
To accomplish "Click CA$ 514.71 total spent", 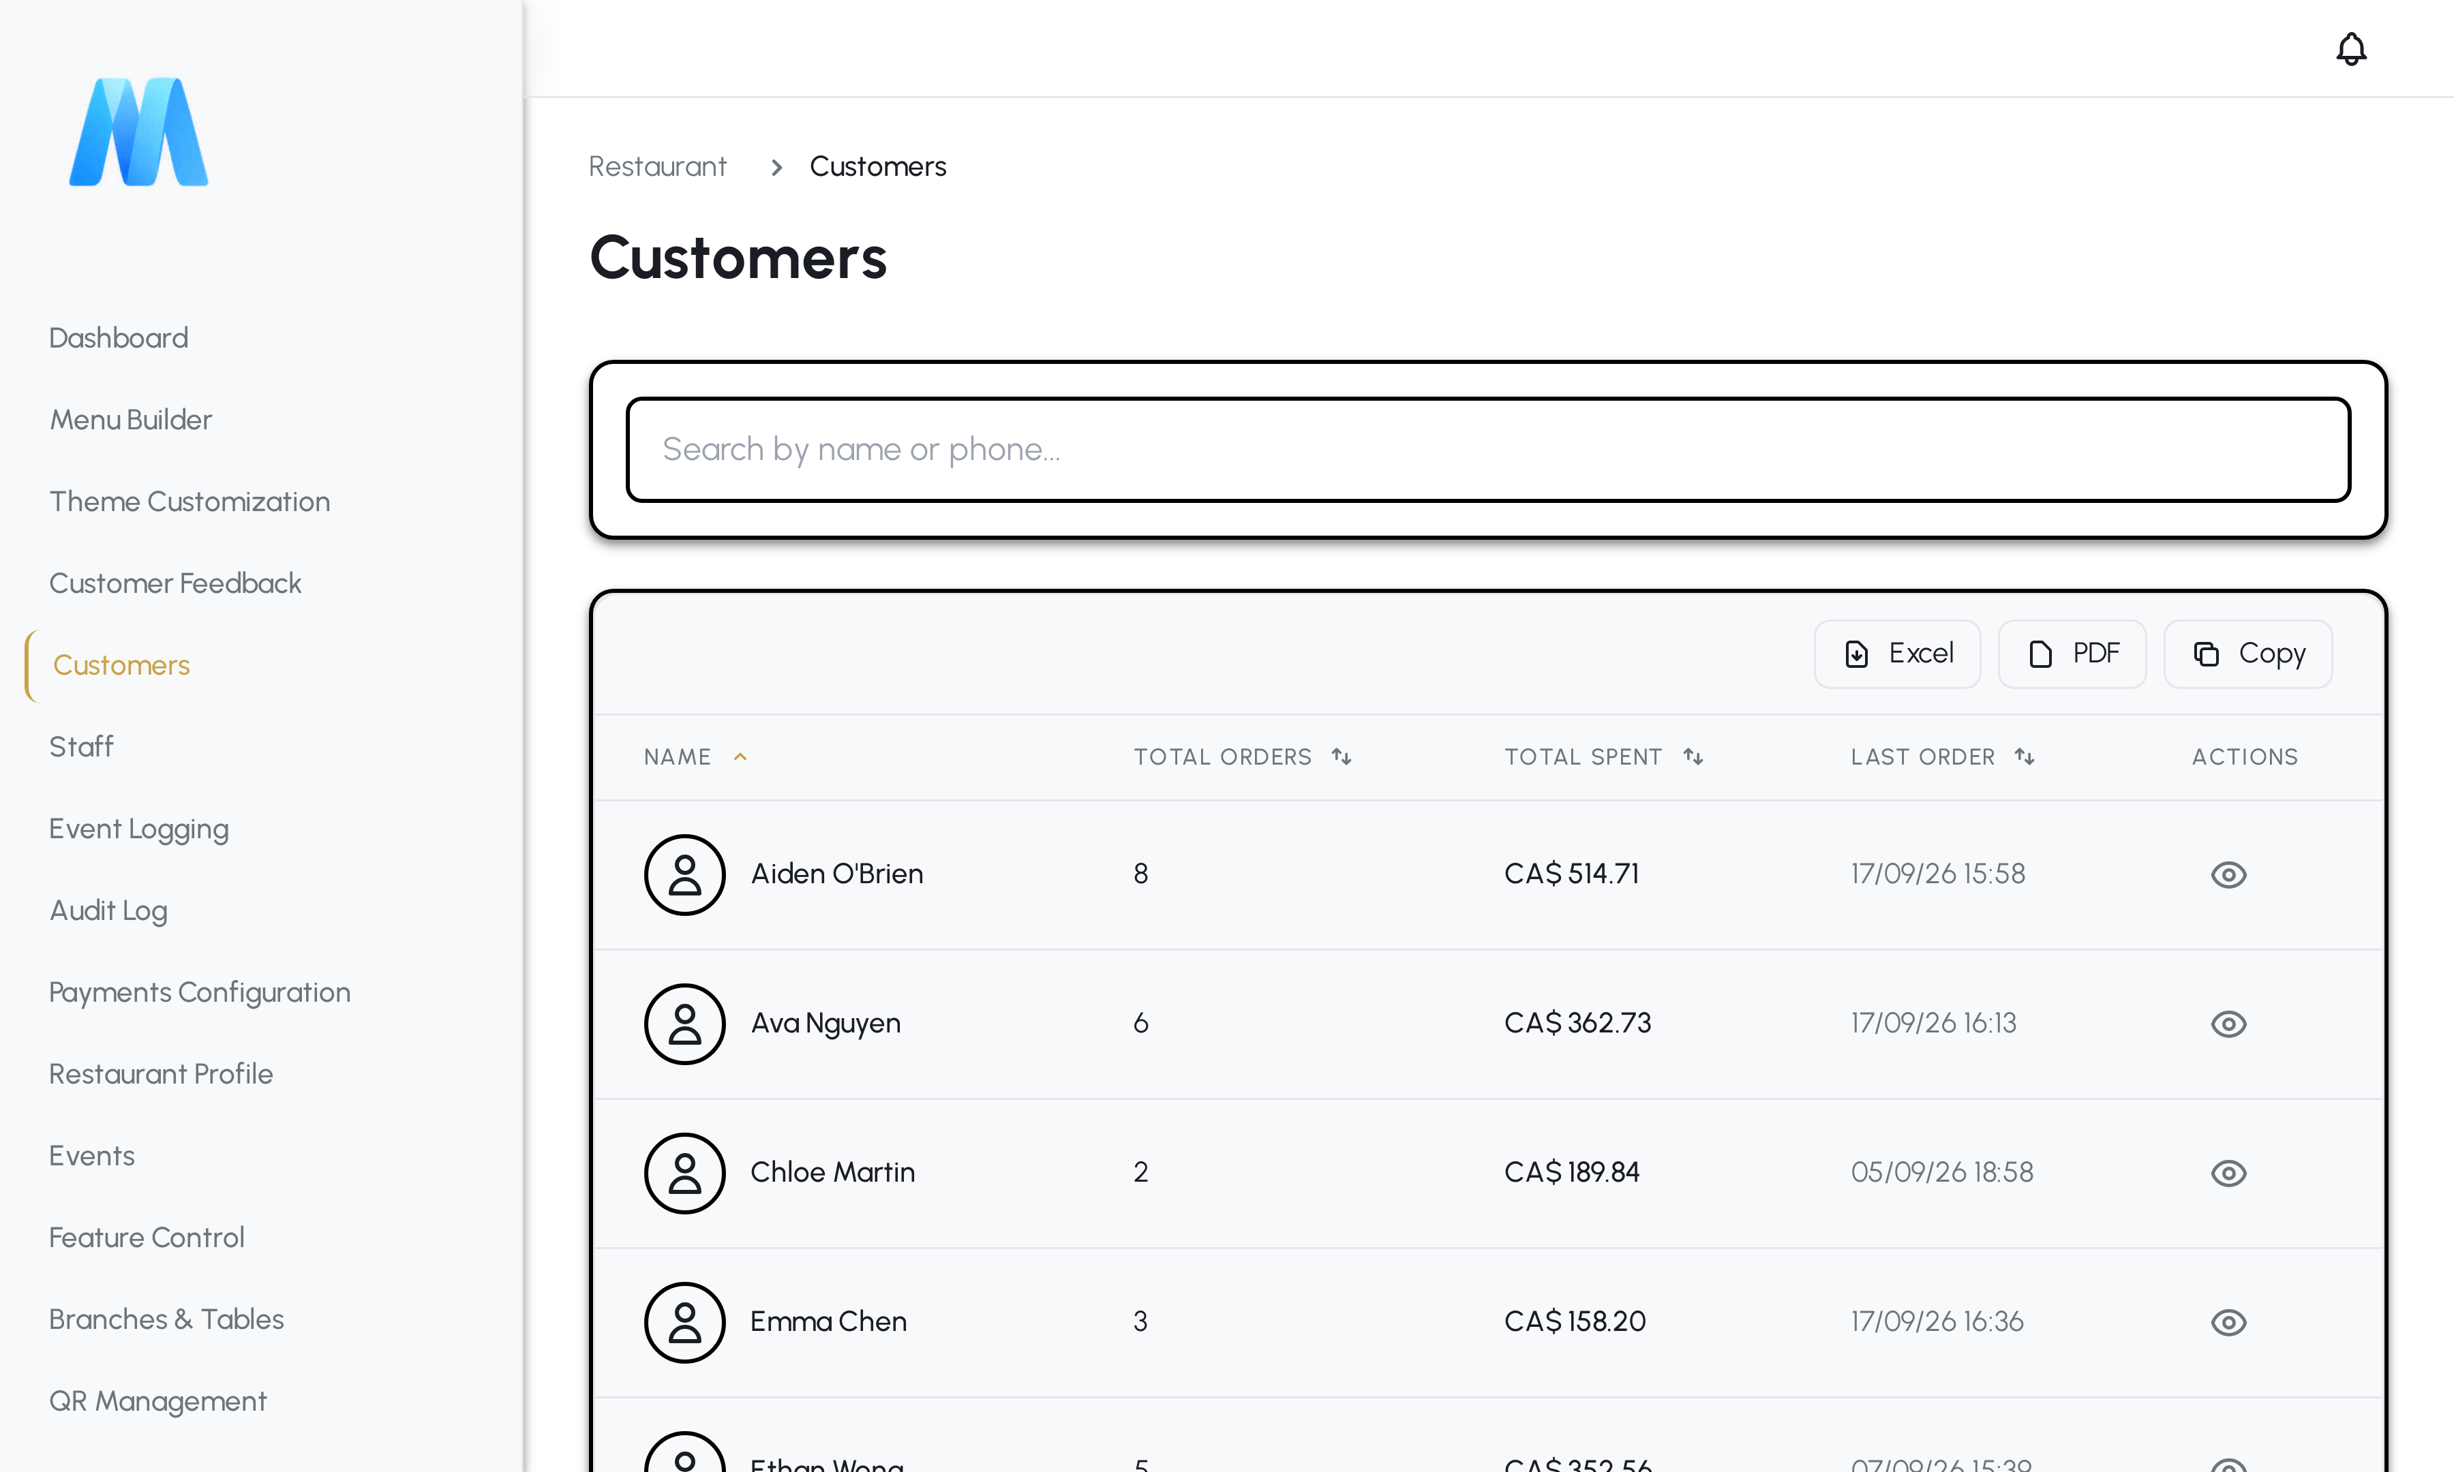I will (x=1571, y=874).
